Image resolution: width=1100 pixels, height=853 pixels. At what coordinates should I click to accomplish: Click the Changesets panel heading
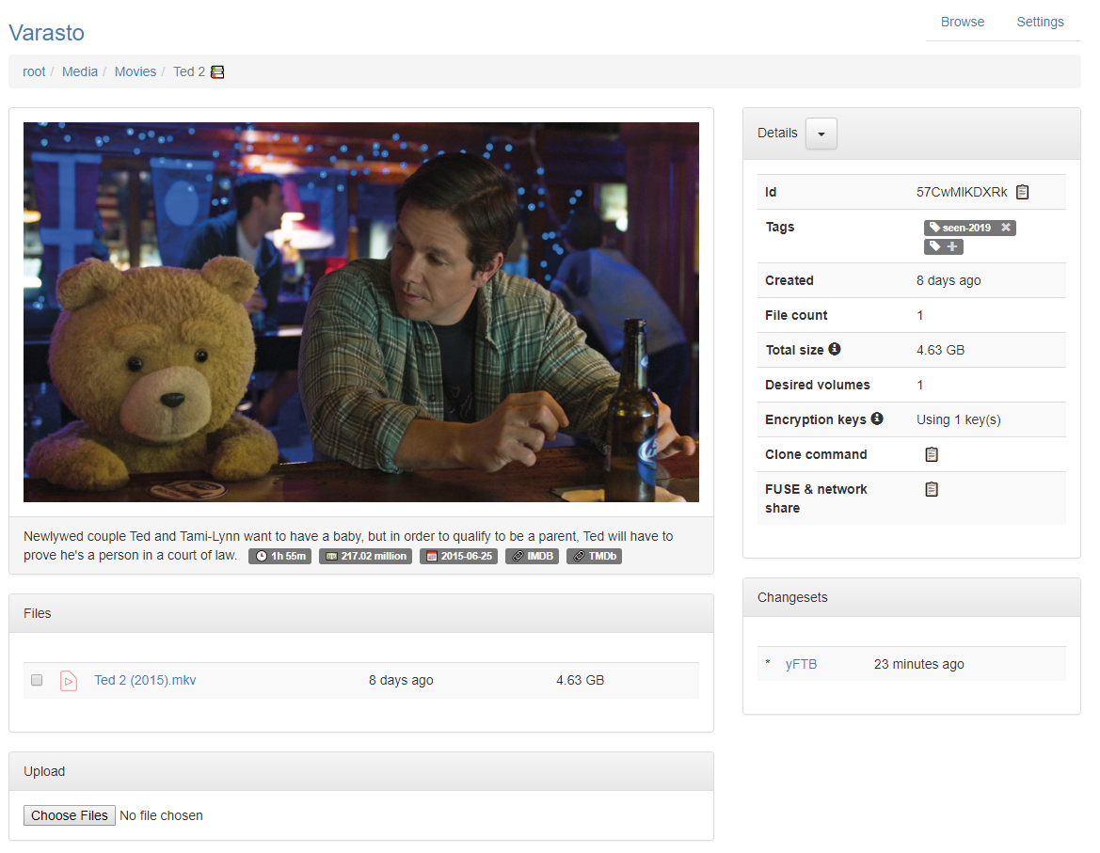pyautogui.click(x=792, y=597)
